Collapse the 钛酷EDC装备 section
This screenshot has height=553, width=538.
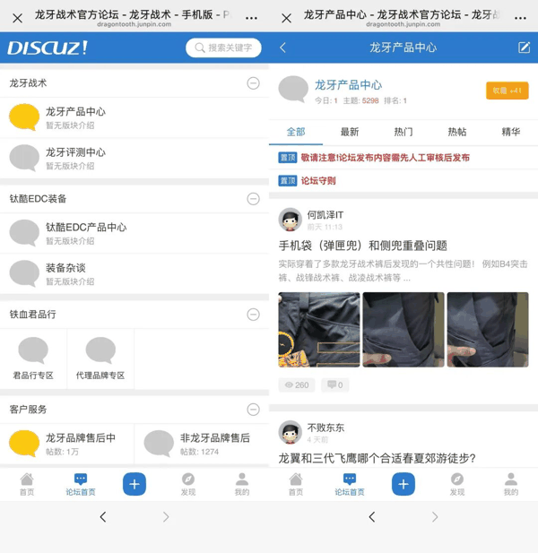(x=253, y=199)
